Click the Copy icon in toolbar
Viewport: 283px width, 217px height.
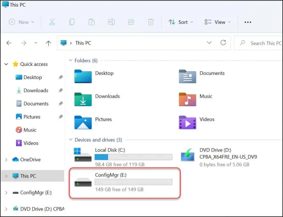(x=72, y=22)
